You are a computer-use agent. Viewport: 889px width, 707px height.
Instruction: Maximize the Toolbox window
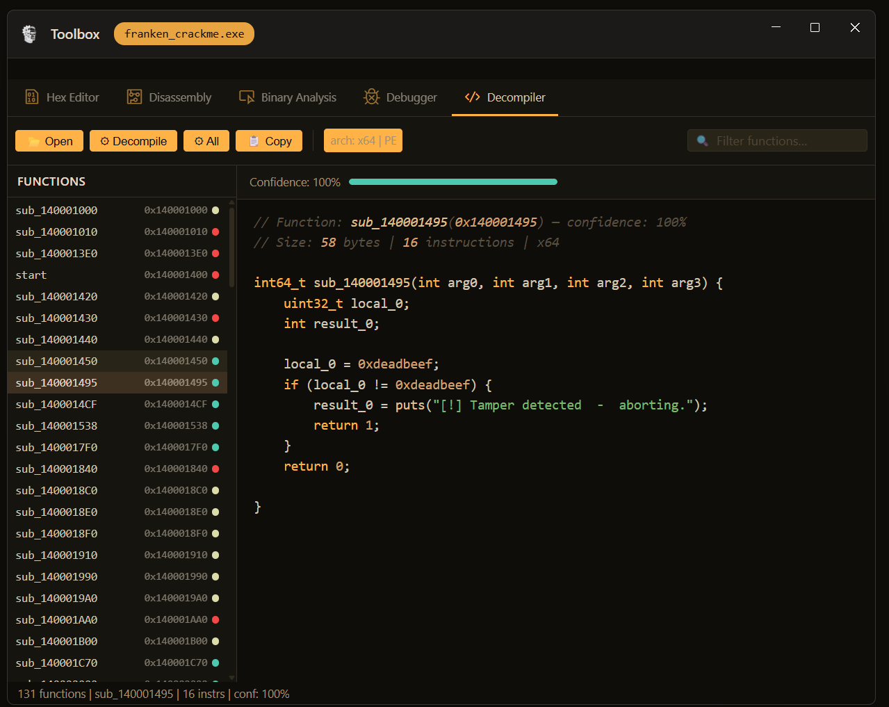pos(815,27)
